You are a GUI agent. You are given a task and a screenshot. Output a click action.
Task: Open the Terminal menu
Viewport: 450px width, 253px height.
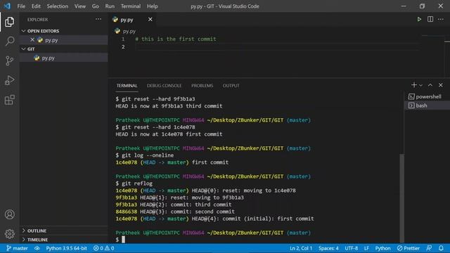point(131,6)
